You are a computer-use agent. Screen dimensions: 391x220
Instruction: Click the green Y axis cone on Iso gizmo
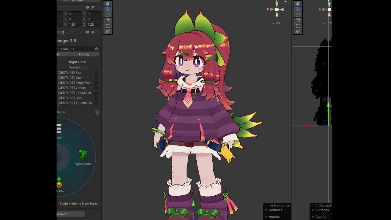[277, 4]
